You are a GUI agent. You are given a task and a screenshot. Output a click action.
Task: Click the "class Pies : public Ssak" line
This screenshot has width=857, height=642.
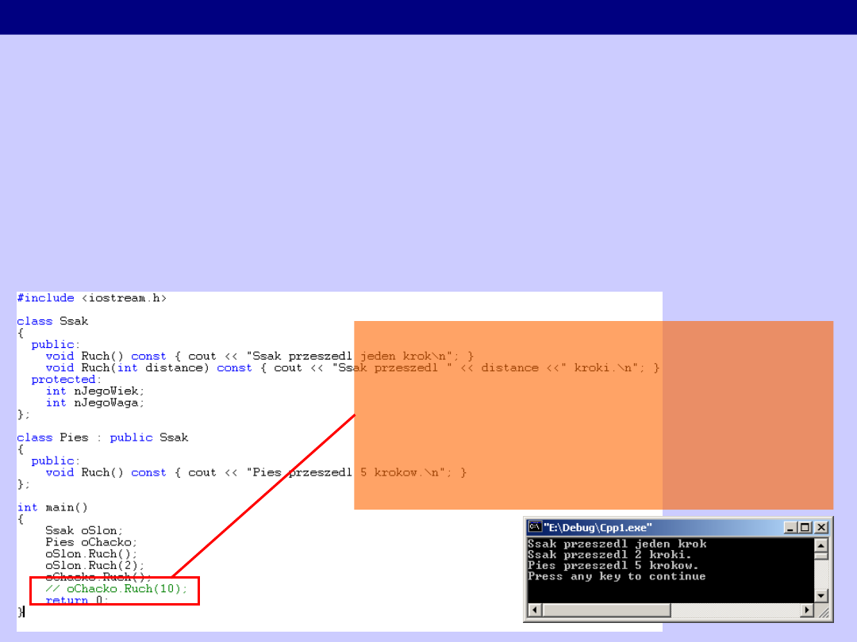pyautogui.click(x=102, y=438)
